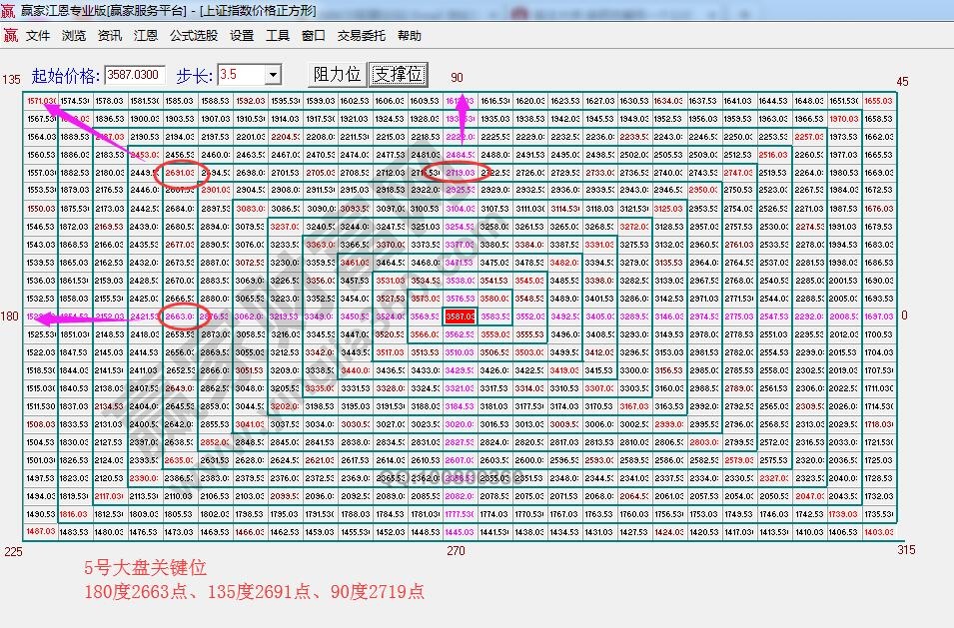The width and height of the screenshot is (954, 628).
Task: Open the 资讯 menu
Action: click(x=108, y=35)
